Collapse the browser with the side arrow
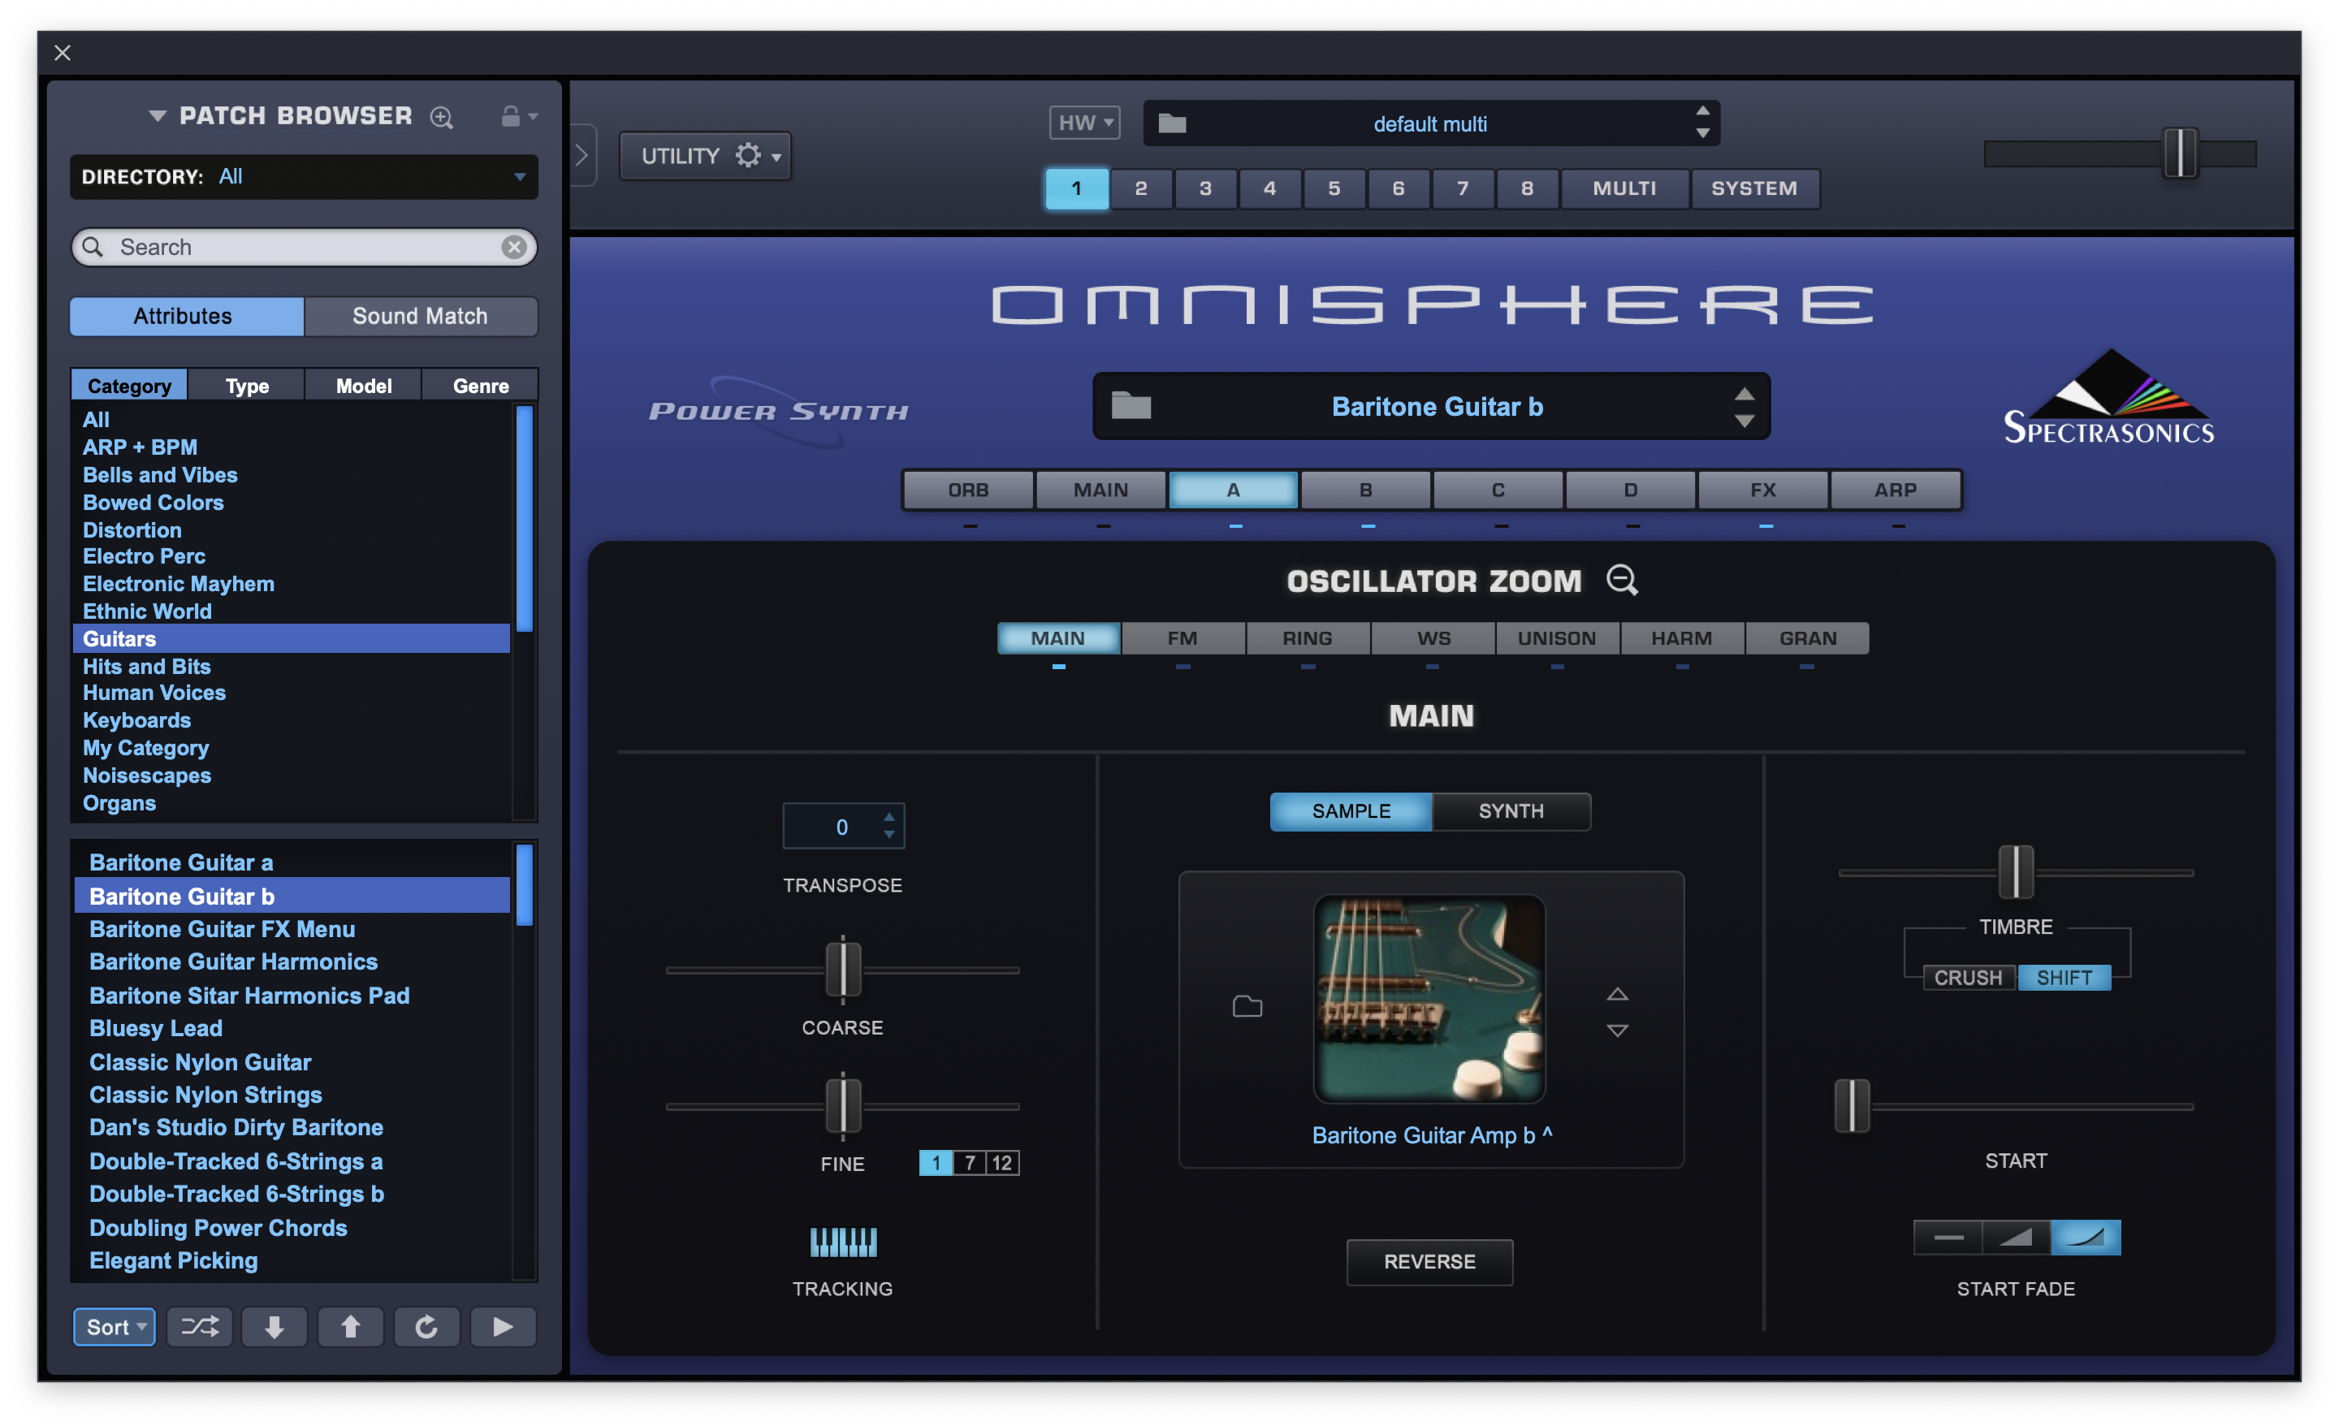The height and width of the screenshot is (1426, 2339). click(582, 155)
